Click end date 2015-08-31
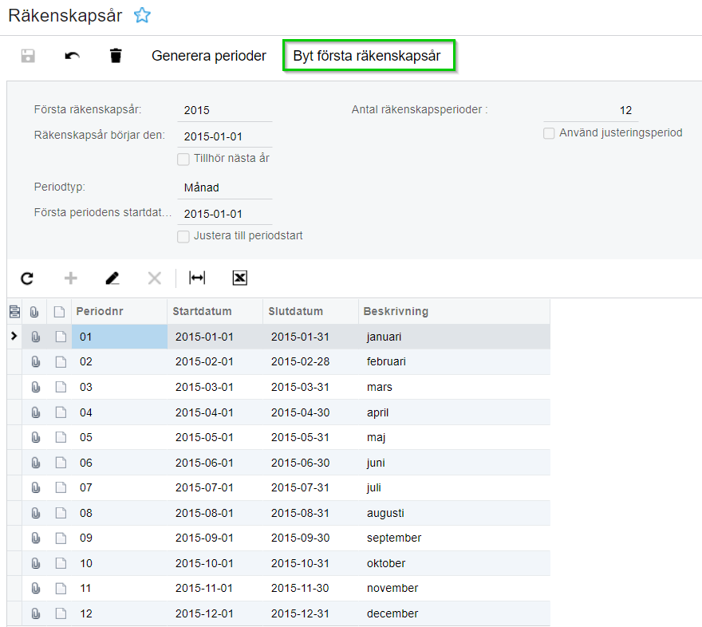The width and height of the screenshot is (702, 627). pyautogui.click(x=300, y=513)
